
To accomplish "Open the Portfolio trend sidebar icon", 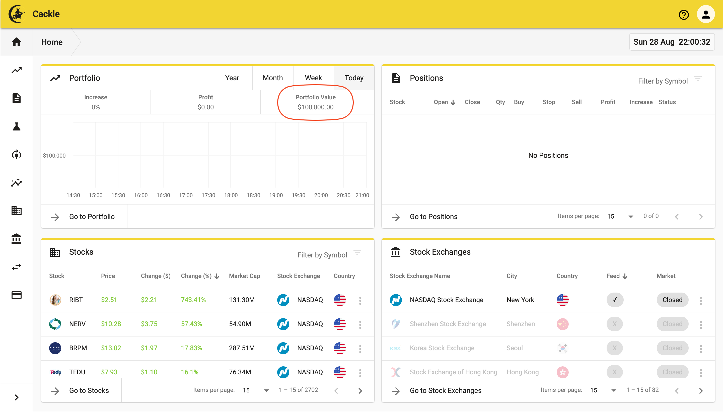I will click(x=16, y=70).
